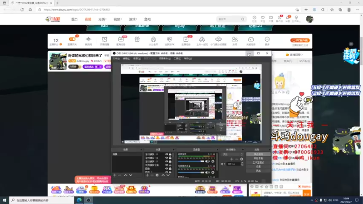
Task: Click the 退出 exit button in OBS
Action: [258, 171]
